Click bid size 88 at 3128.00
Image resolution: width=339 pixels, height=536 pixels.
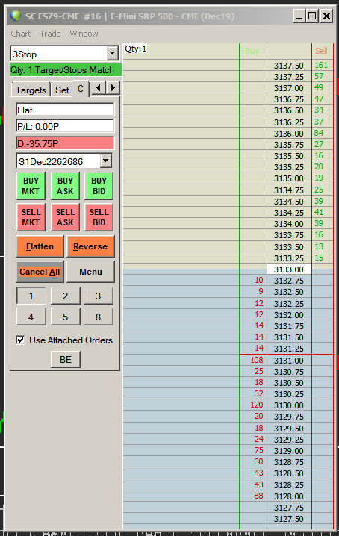coord(258,496)
